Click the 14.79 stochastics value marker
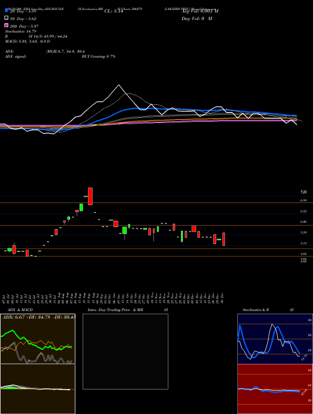The image size is (313, 414). pyautogui.click(x=304, y=358)
